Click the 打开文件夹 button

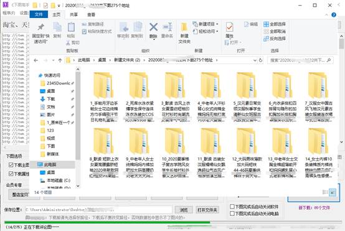coord(207,210)
